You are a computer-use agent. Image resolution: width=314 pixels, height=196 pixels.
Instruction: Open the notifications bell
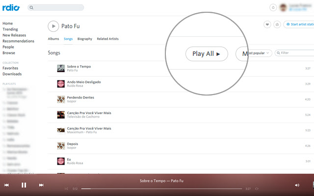[x=273, y=8]
